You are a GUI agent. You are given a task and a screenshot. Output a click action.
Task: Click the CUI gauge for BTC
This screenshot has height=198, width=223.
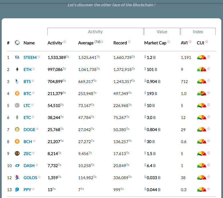pos(201,93)
